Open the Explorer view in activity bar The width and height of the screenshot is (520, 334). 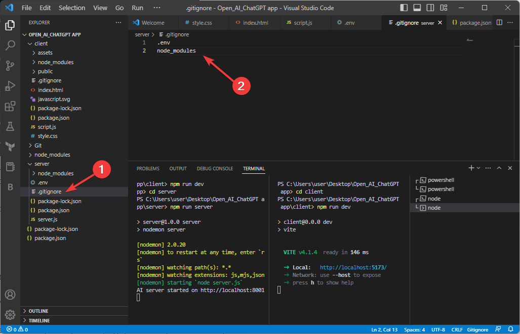[10, 25]
